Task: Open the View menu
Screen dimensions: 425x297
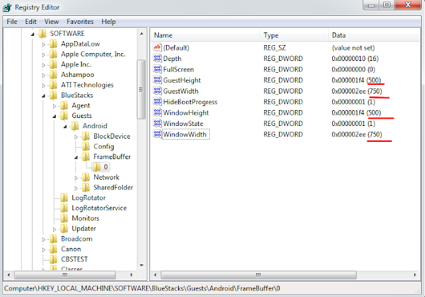Action: pos(52,22)
